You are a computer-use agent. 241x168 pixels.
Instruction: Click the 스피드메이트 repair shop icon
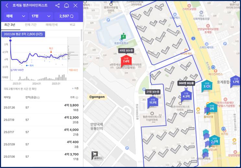(x=207, y=44)
